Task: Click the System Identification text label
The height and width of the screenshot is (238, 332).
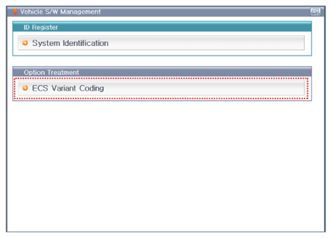Action: click(x=71, y=43)
